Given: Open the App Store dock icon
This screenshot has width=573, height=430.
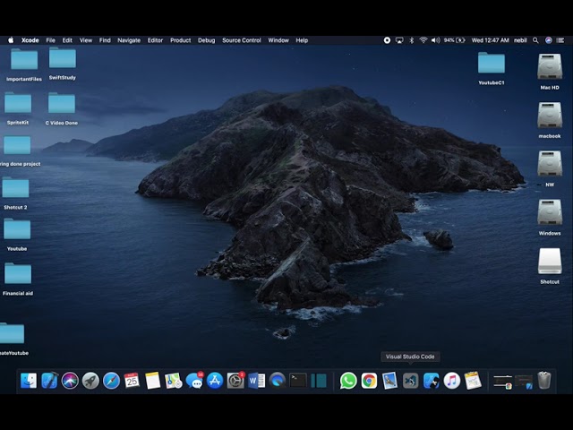Looking at the screenshot, I should coord(215,381).
